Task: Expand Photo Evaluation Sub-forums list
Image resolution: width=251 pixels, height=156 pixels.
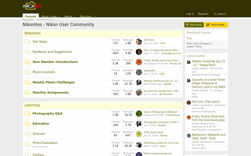Action: 40,147
